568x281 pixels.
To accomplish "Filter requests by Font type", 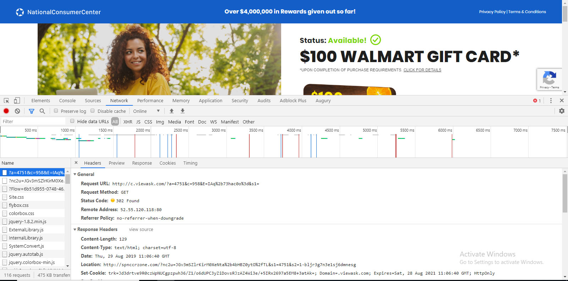I will [190, 122].
